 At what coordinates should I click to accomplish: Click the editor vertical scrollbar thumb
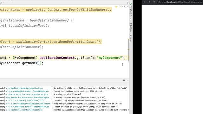click(128, 50)
